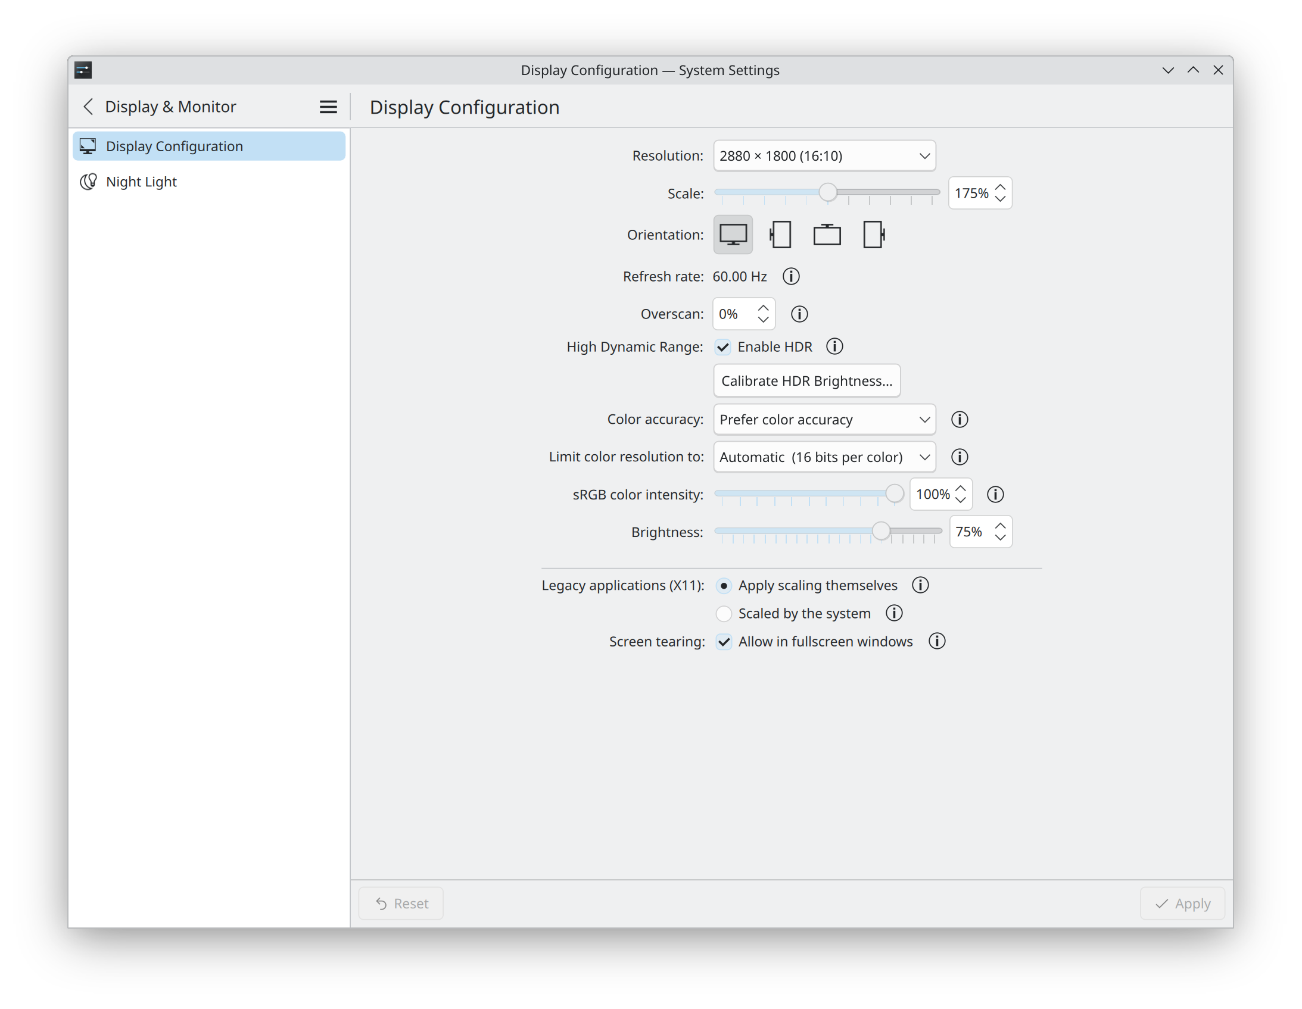Select the Scaled by the system radio button

[724, 613]
